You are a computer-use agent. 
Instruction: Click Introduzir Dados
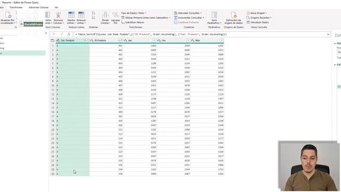coord(258,22)
